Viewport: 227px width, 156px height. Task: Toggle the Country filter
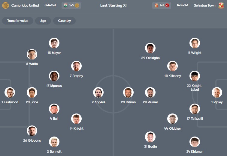point(64,21)
